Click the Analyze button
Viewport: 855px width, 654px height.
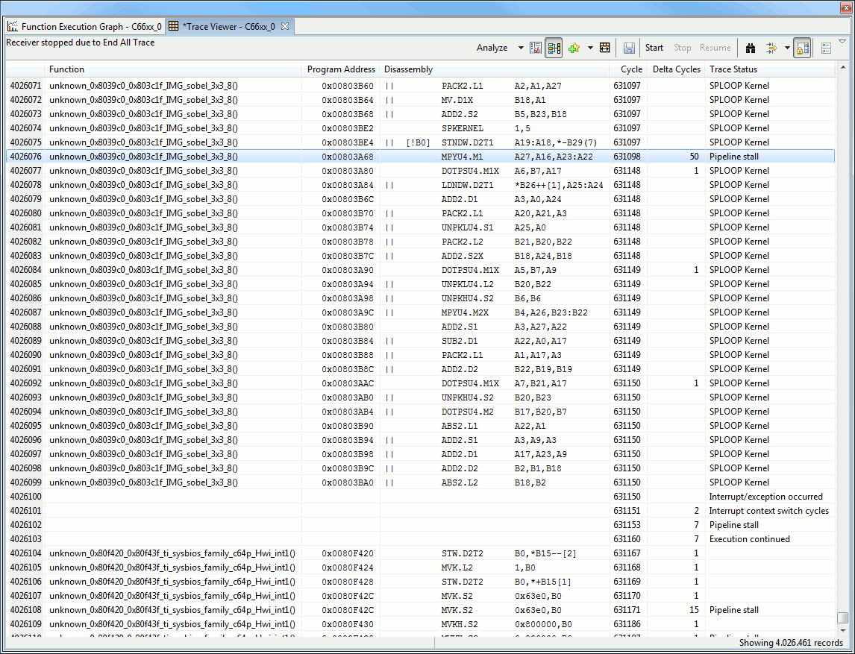(492, 48)
